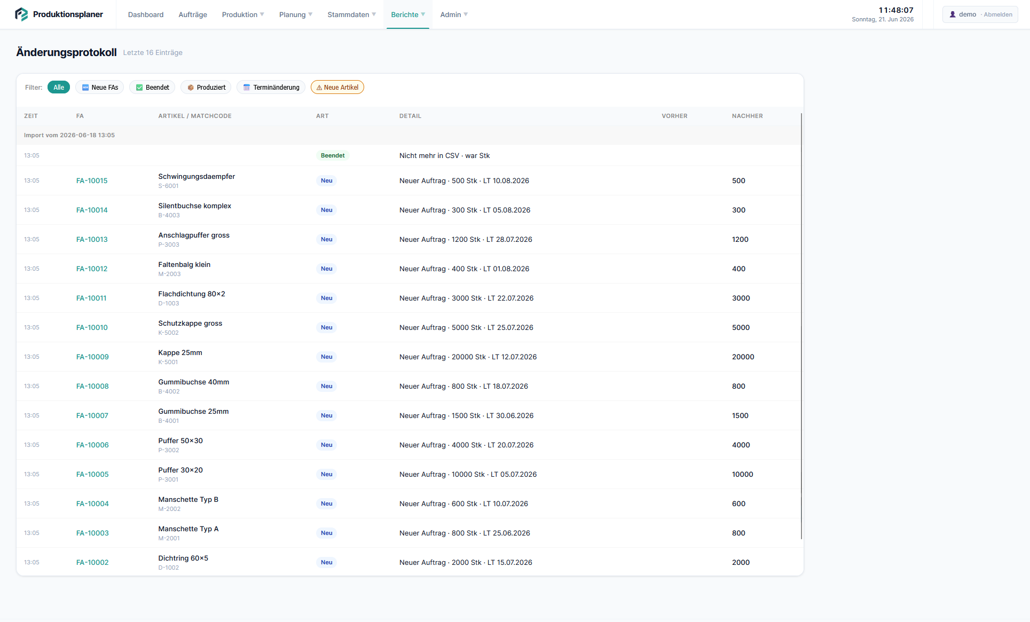This screenshot has height=622, width=1030.
Task: Open order FA-10006
Action: [92, 445]
